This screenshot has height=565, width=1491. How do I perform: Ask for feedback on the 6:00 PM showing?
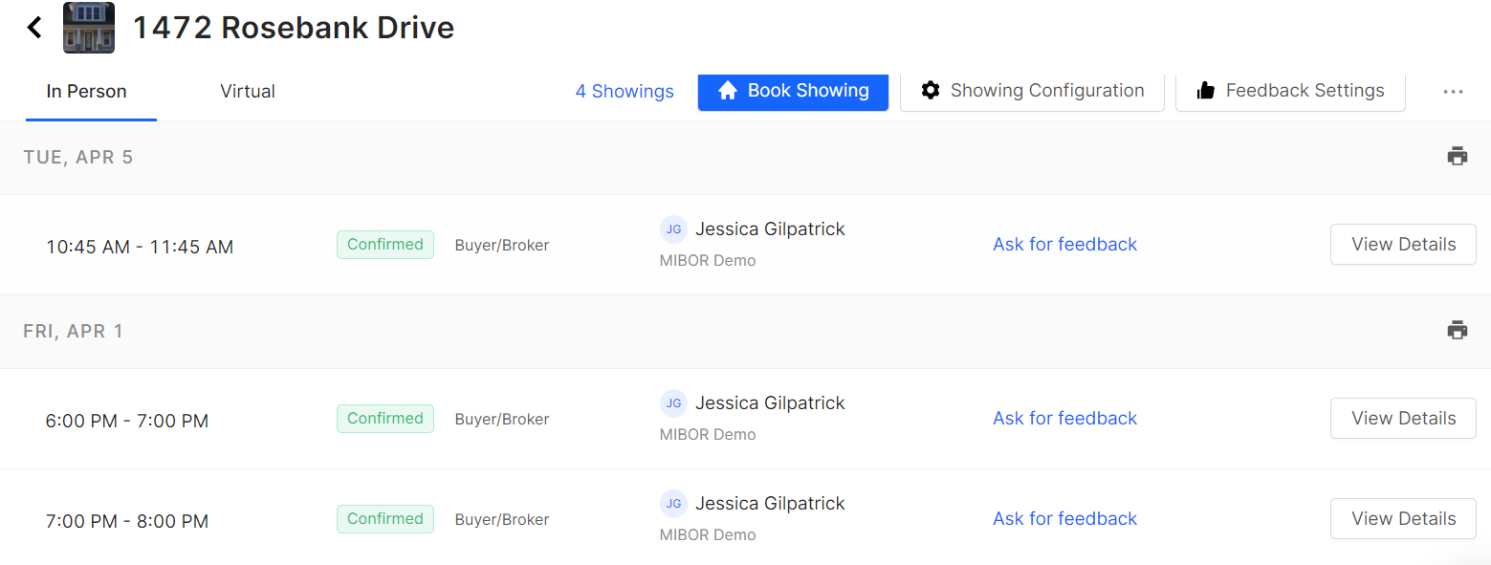tap(1064, 419)
